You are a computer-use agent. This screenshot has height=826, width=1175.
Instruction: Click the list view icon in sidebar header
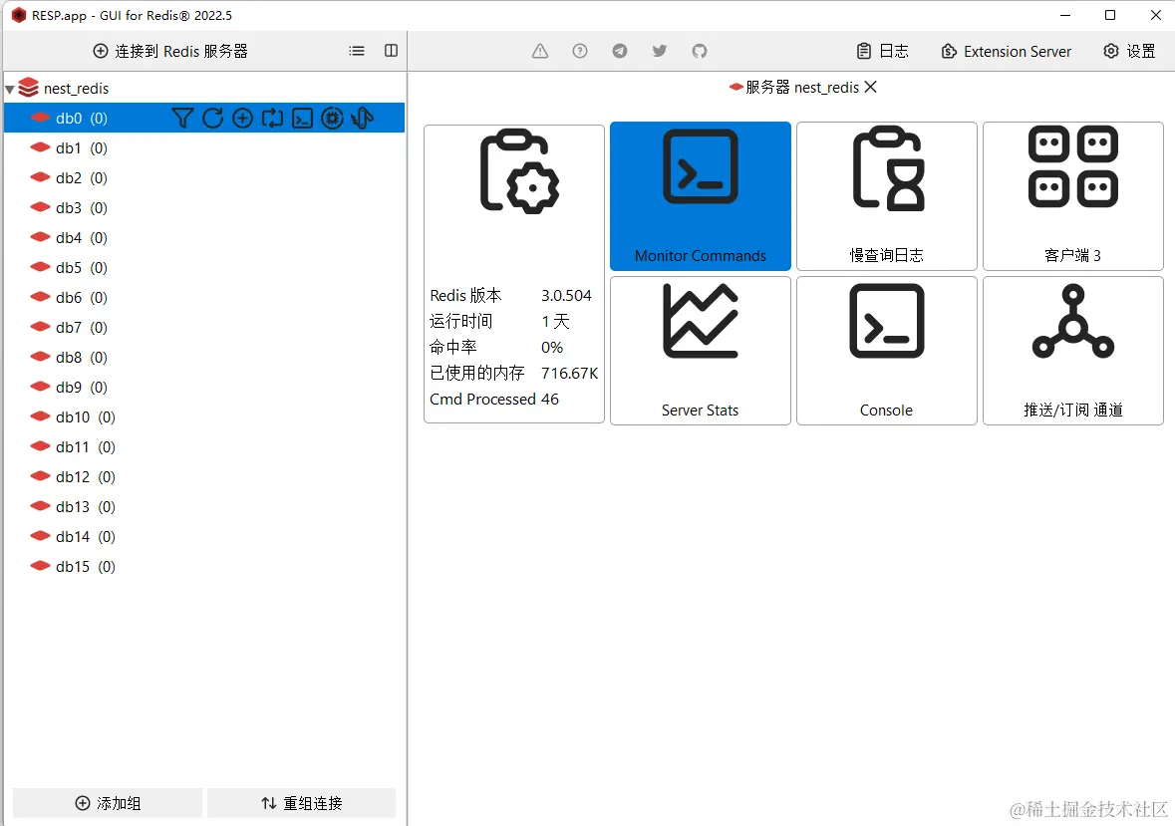pyautogui.click(x=357, y=51)
